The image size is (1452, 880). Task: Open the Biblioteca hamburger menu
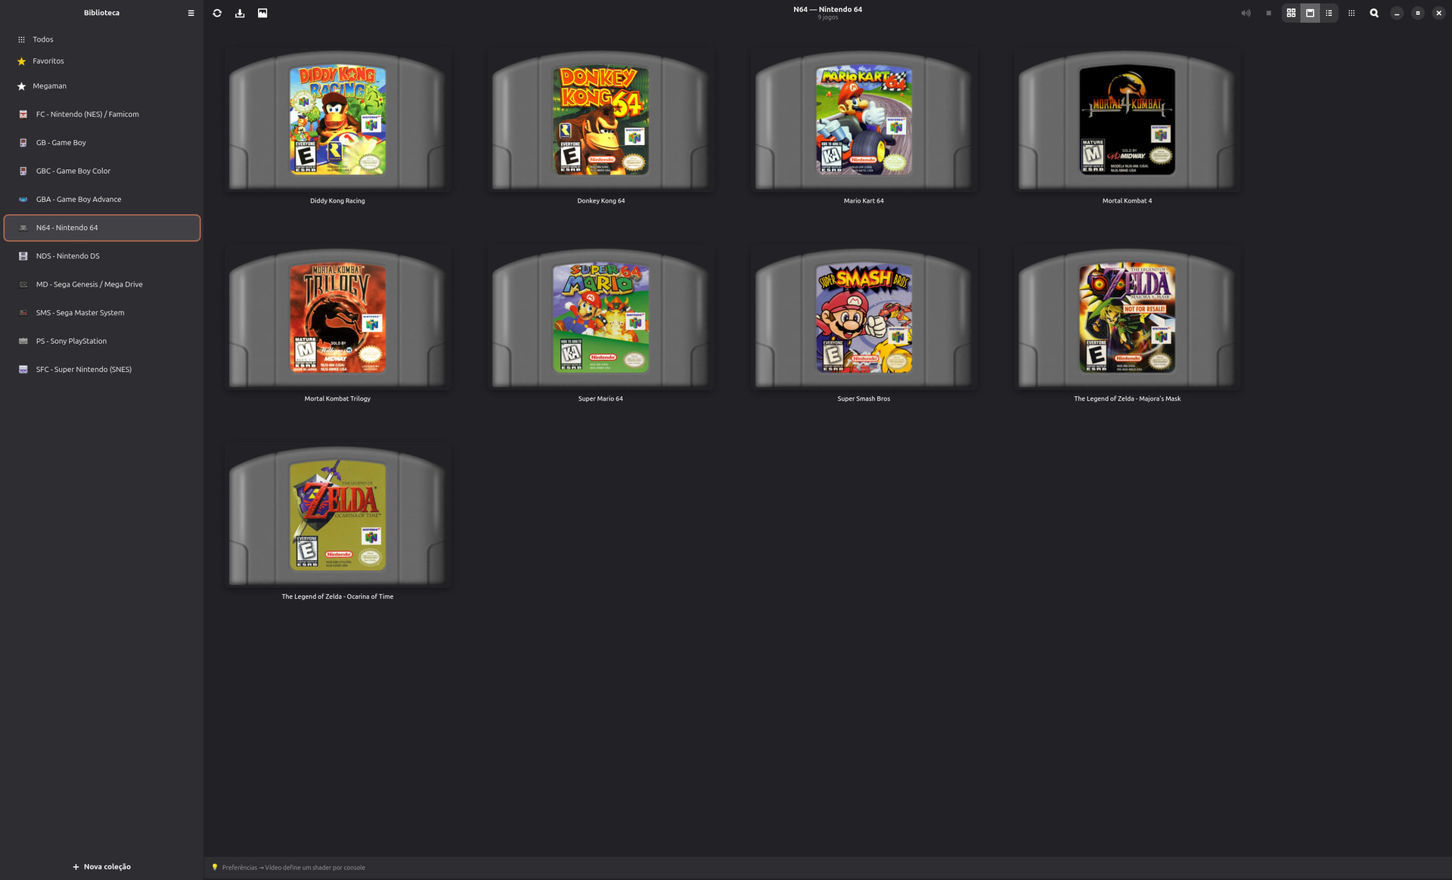coord(191,13)
